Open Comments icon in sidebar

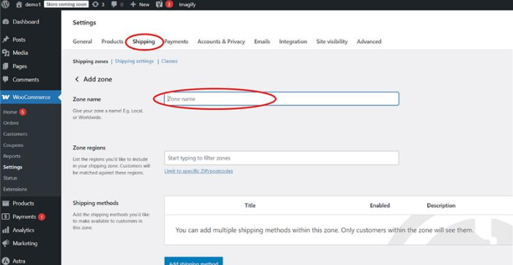[5, 79]
